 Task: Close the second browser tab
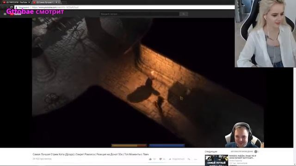59,2
